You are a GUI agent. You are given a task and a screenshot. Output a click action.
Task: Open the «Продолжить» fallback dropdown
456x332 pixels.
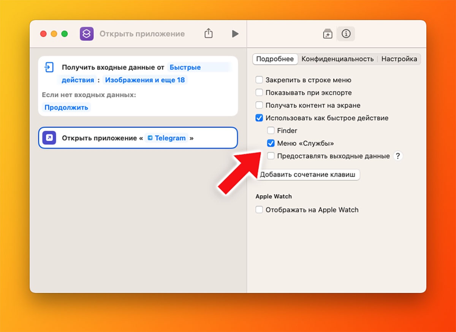tap(66, 107)
